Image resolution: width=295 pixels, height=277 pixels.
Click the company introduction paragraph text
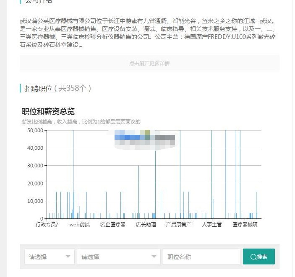click(x=148, y=33)
